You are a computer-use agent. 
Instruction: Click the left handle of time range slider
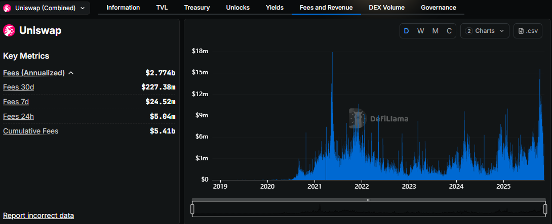point(192,209)
